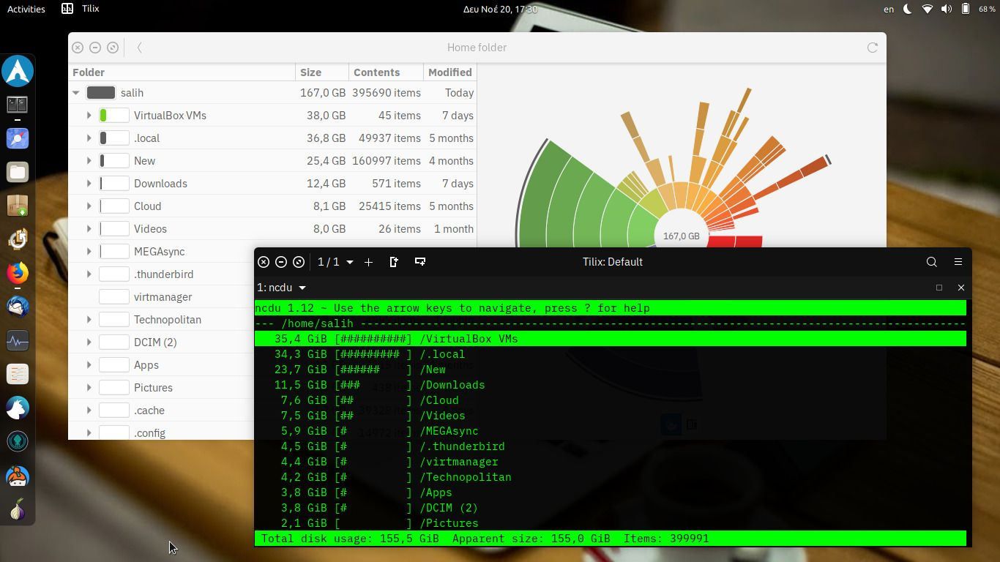This screenshot has height=562, width=1000.
Task: Click the Activities button
Action: (x=26, y=9)
